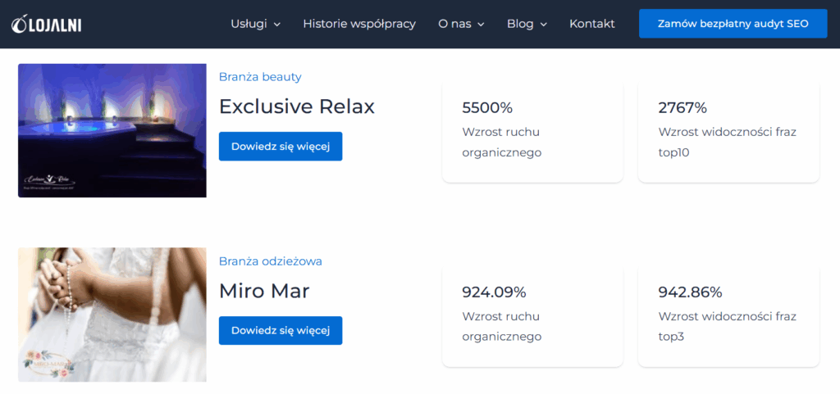Screen dimensions: 840x394
Task: Click Zamów bezpłatny audyt SEO button
Action: pyautogui.click(x=733, y=24)
